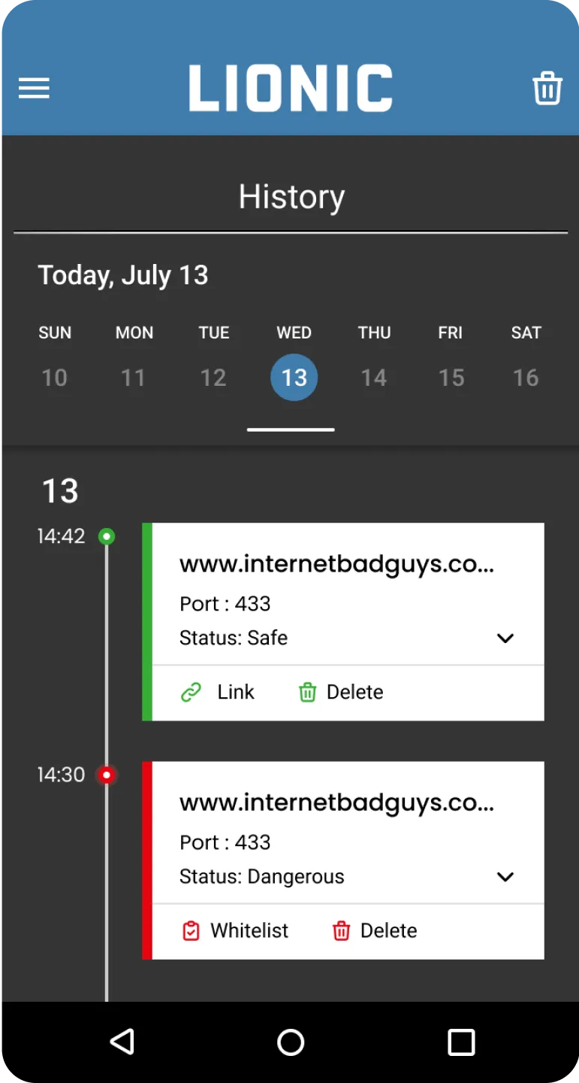Select Thursday 14 in the calendar
The image size is (579, 1083).
(x=374, y=377)
